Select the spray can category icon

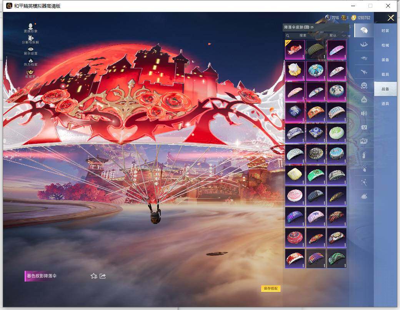pos(364,155)
